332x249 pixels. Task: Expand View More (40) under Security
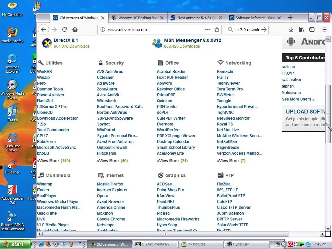[x=113, y=161]
